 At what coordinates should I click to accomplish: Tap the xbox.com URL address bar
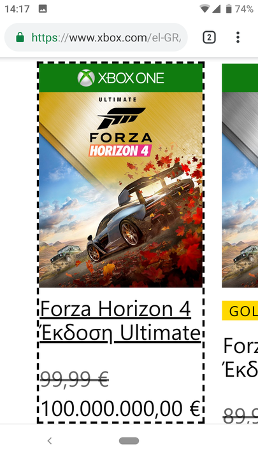(96, 38)
